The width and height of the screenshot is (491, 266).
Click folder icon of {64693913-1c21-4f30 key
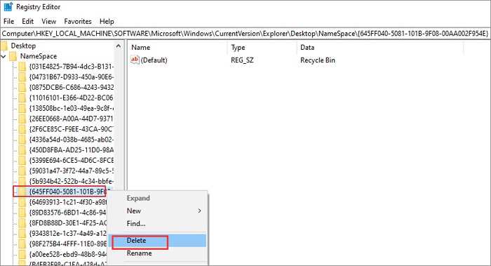point(22,202)
